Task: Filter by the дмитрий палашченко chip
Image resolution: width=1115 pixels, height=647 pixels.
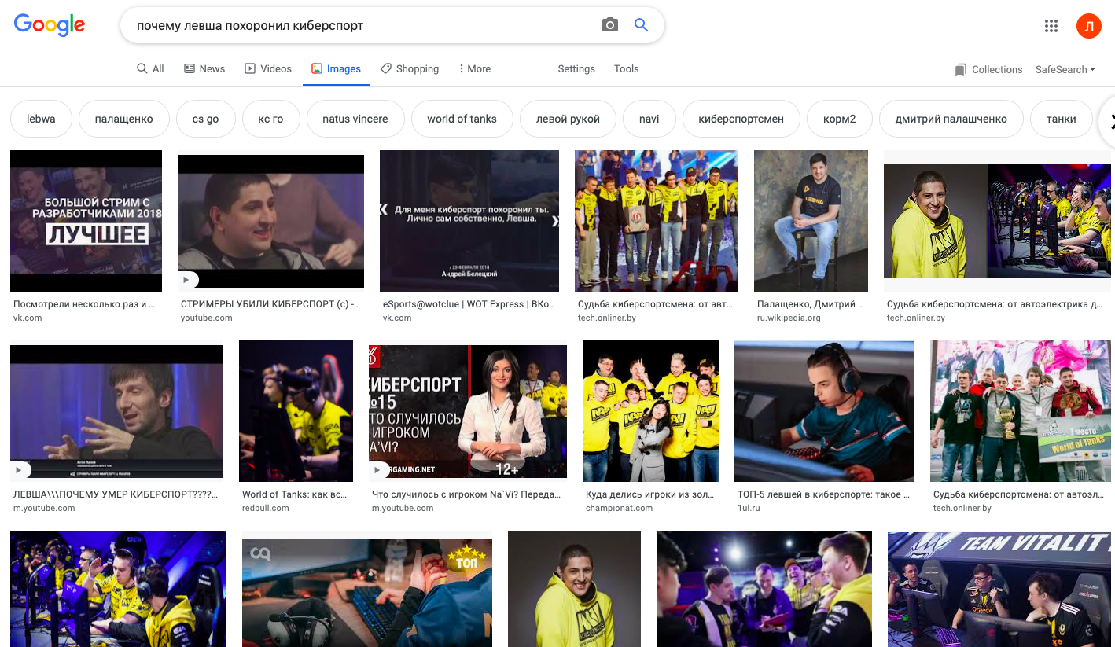Action: click(x=951, y=119)
